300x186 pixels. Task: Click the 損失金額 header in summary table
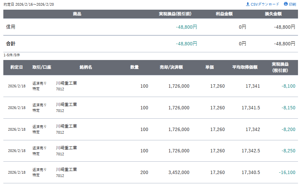[273, 14]
